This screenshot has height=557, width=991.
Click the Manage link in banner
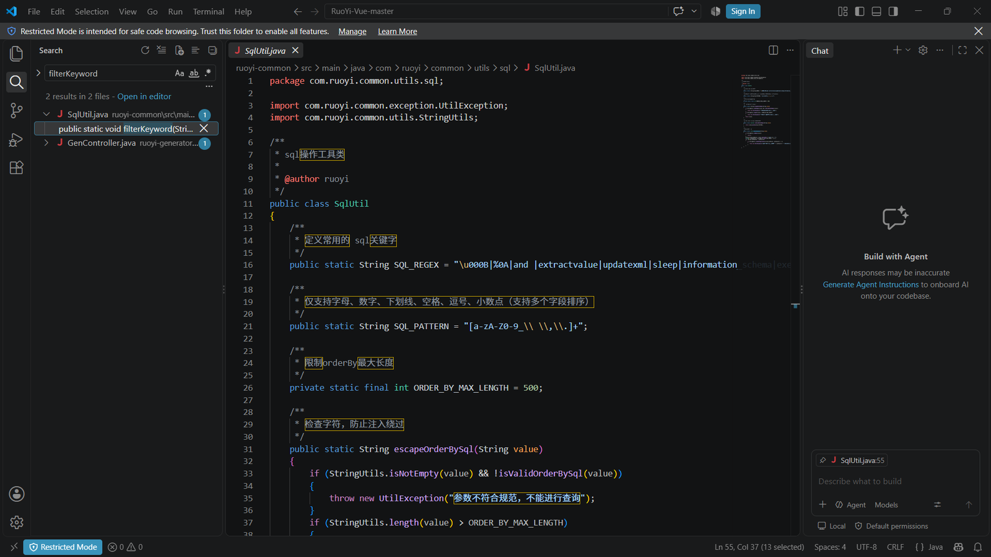(x=352, y=32)
